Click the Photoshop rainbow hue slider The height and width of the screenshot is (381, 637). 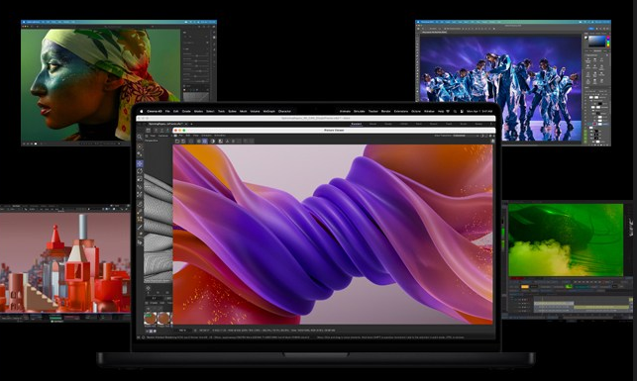pos(608,42)
